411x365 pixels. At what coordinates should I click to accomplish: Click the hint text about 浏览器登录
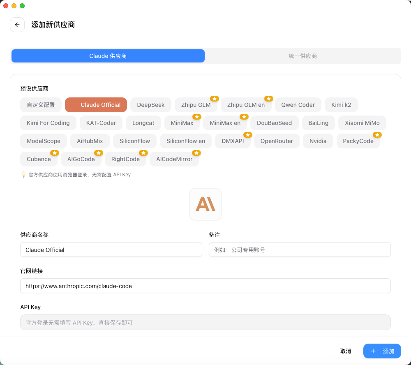[79, 175]
